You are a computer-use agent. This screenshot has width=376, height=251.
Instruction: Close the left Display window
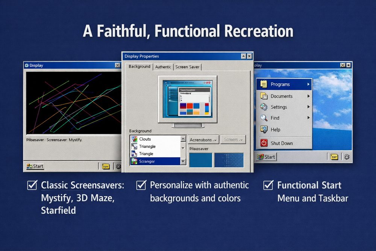pyautogui.click(x=117, y=65)
